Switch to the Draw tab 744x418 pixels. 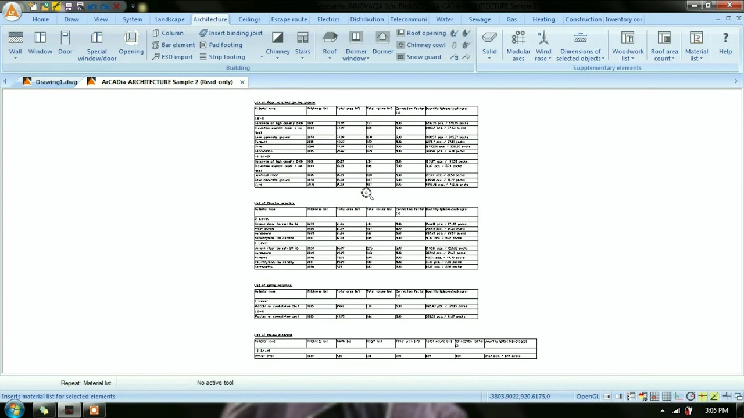71,19
